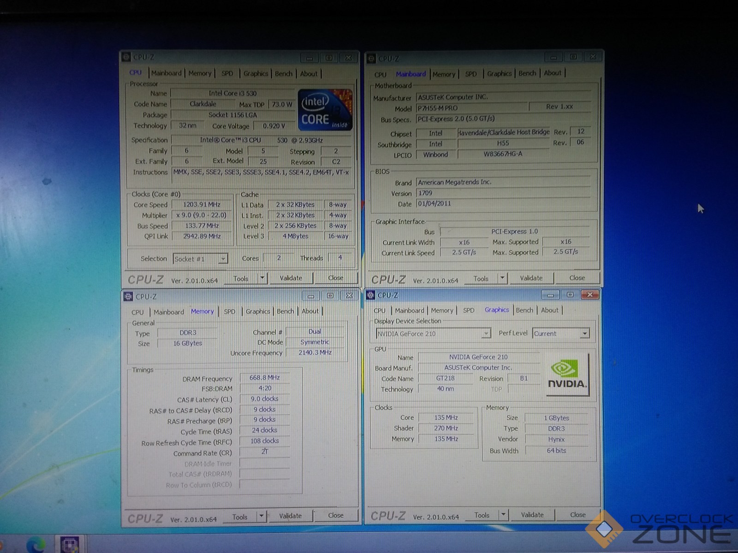The height and width of the screenshot is (553, 738).
Task: Select the QPI Link 2942.89 MHz value
Action: 202,236
